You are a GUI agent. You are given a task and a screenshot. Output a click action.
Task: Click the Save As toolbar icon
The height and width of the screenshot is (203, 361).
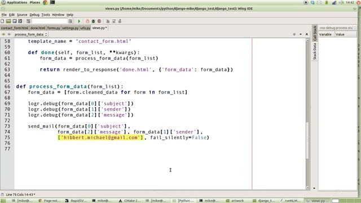click(x=20, y=21)
